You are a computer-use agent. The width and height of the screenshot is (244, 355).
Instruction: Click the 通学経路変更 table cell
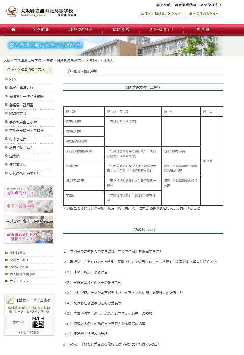(x=84, y=183)
